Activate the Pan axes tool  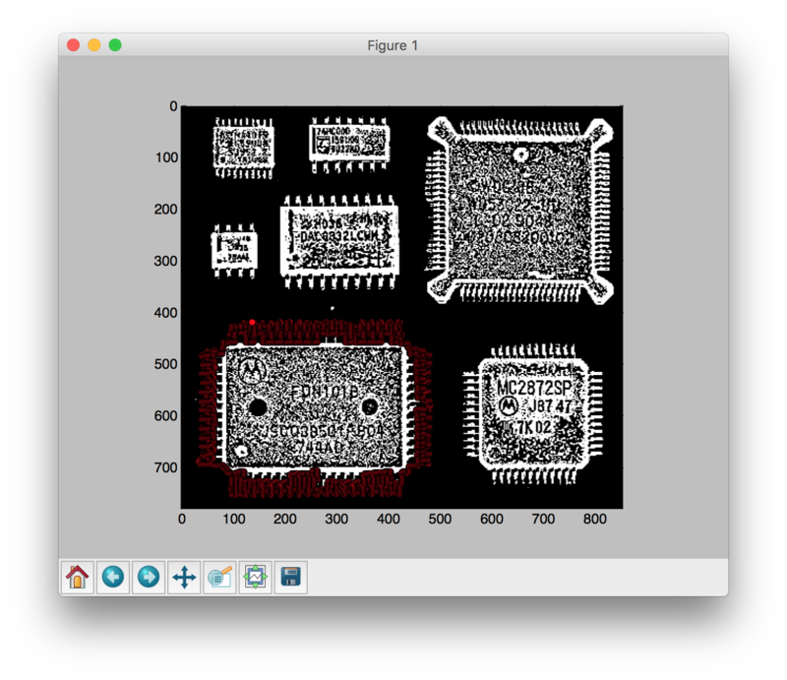184,577
